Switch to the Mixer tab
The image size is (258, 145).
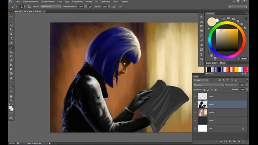point(223,63)
